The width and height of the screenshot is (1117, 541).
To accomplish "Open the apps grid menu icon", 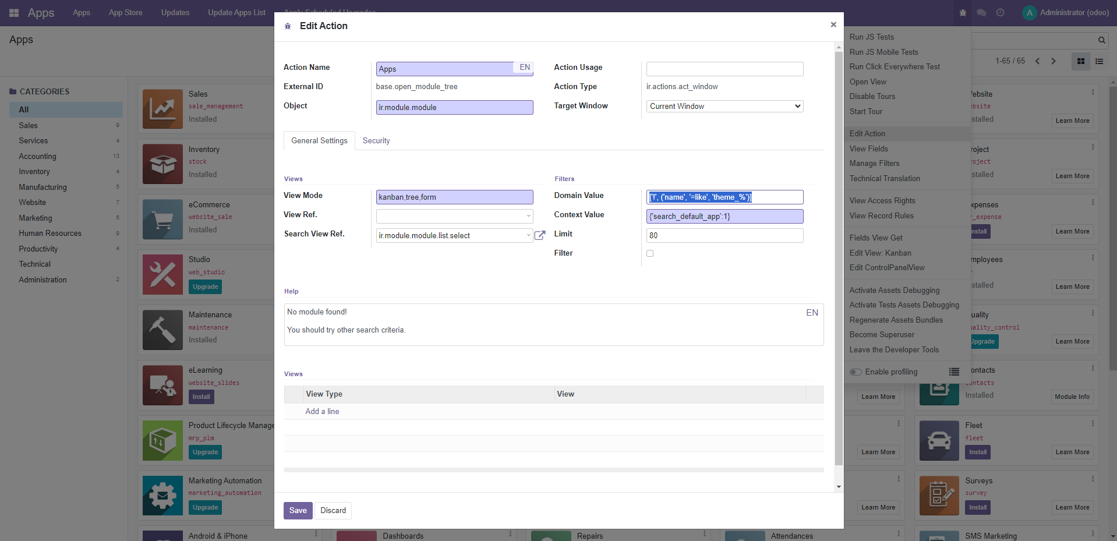I will 14,13.
